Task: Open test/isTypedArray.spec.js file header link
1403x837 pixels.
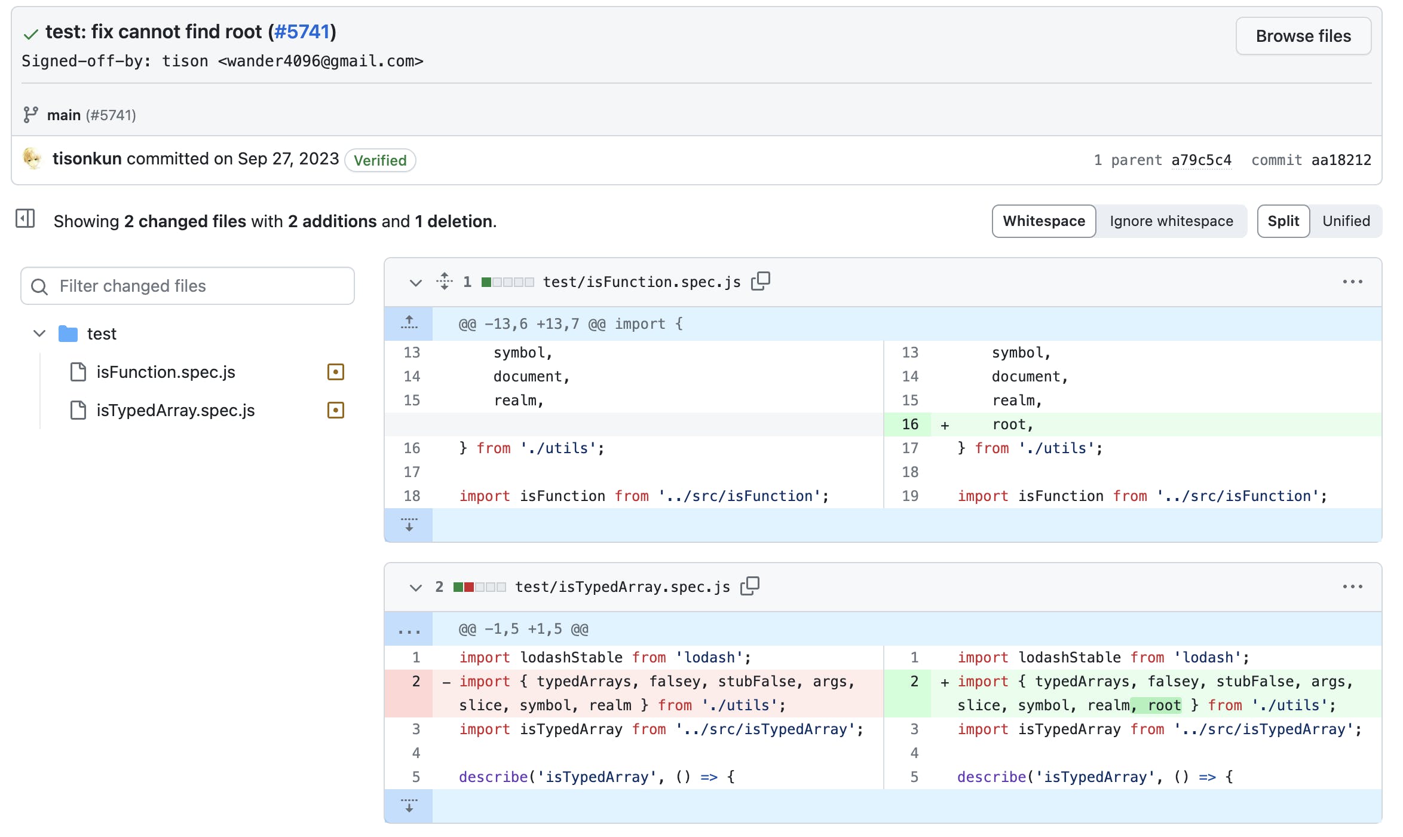Action: [x=623, y=586]
